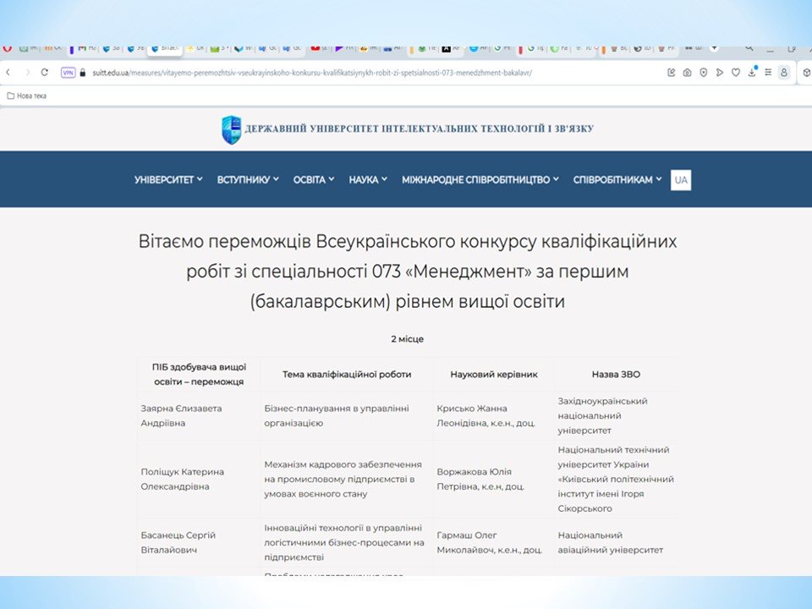
Task: Expand the НАУКА menu
Action: click(x=368, y=179)
